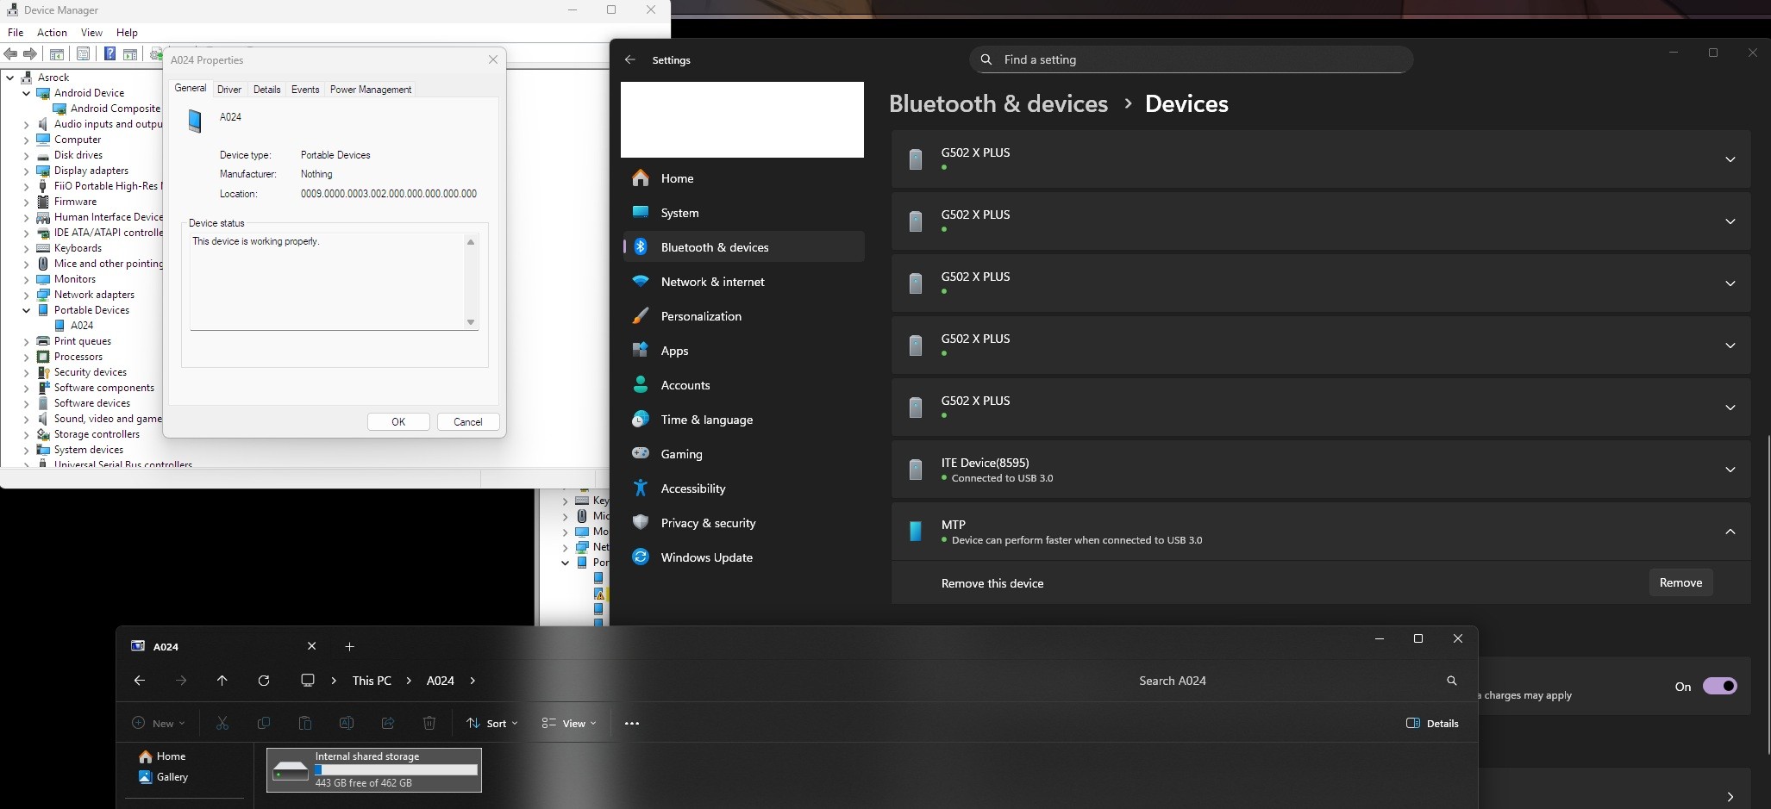Click Device status scrollbar down arrow

click(x=471, y=322)
